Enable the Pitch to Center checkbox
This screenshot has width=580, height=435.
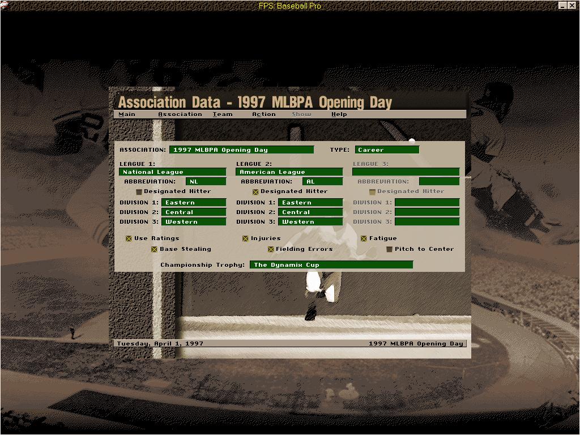(389, 249)
